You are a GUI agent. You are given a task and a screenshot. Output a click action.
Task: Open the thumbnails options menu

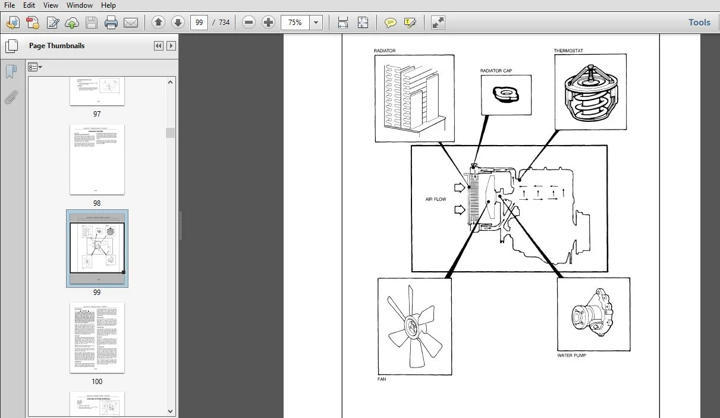35,67
